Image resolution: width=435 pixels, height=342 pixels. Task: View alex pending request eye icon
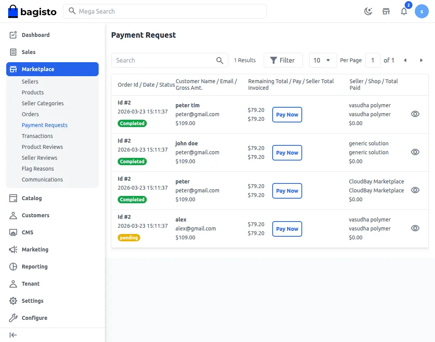(x=415, y=229)
